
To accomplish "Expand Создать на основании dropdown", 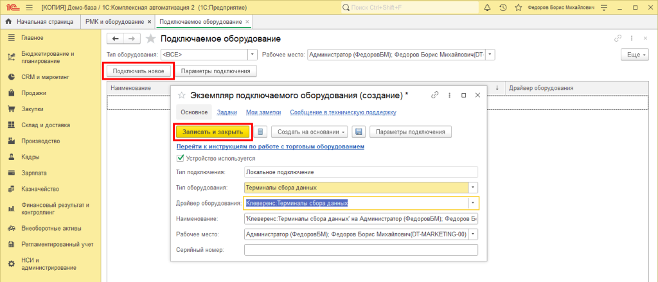I will [310, 132].
